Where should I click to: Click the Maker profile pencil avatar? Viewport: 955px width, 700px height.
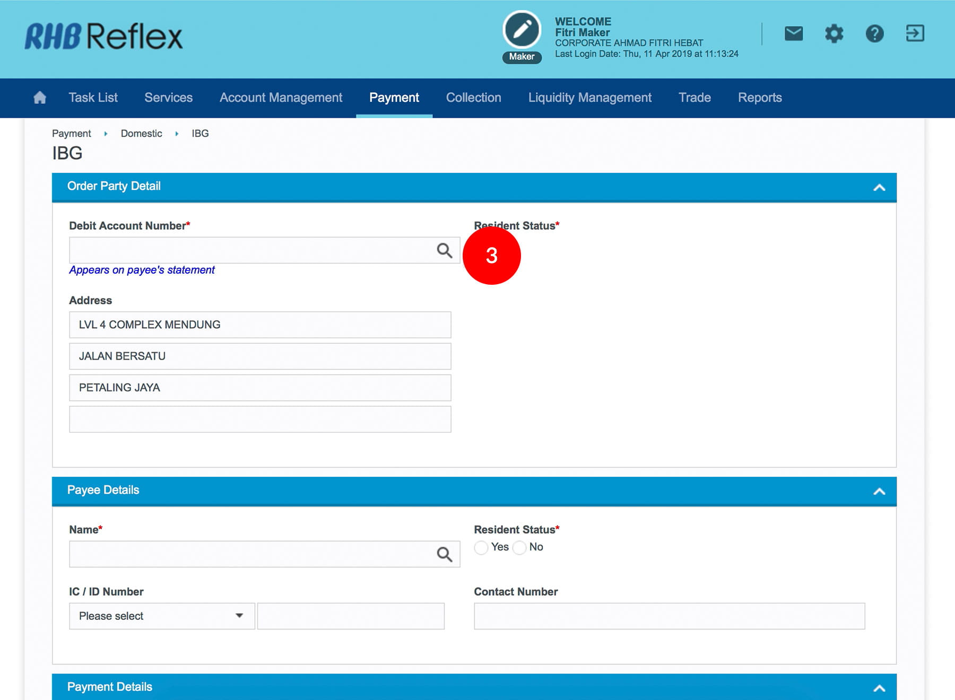(522, 30)
